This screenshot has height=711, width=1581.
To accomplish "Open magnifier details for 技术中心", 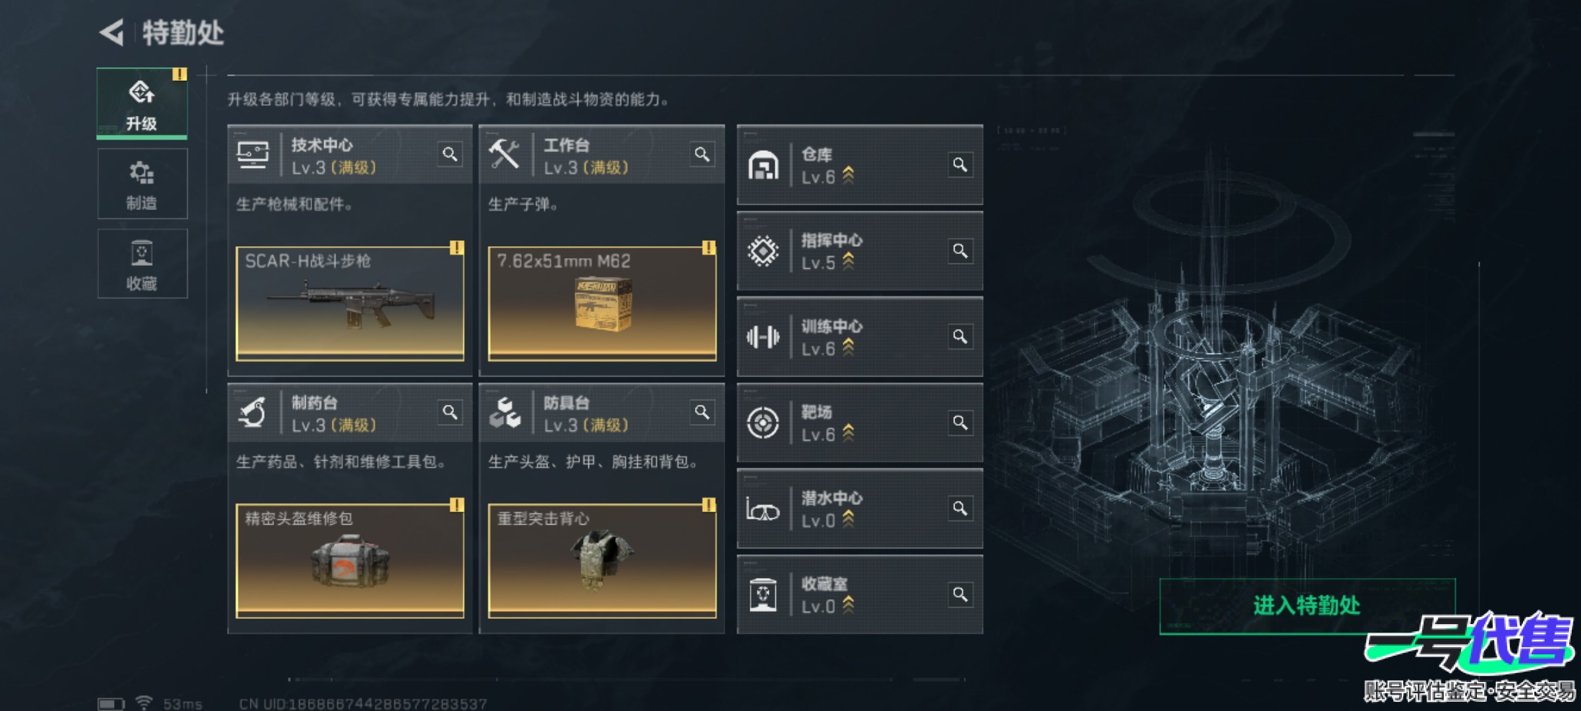I will [450, 155].
